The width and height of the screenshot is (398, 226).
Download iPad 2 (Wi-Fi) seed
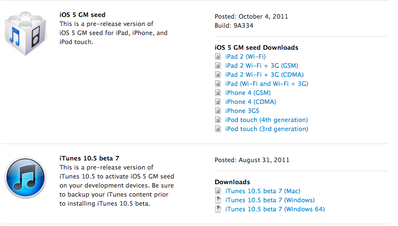[246, 56]
